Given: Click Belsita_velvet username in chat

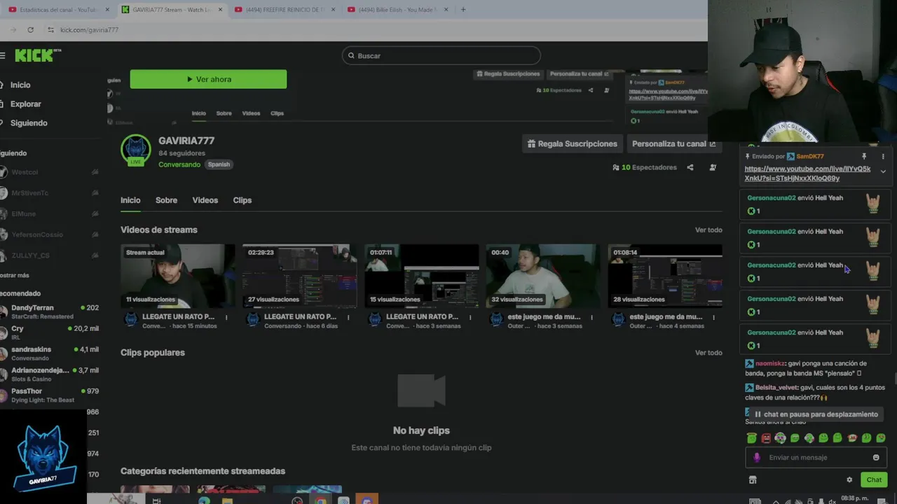Looking at the screenshot, I should [776, 387].
